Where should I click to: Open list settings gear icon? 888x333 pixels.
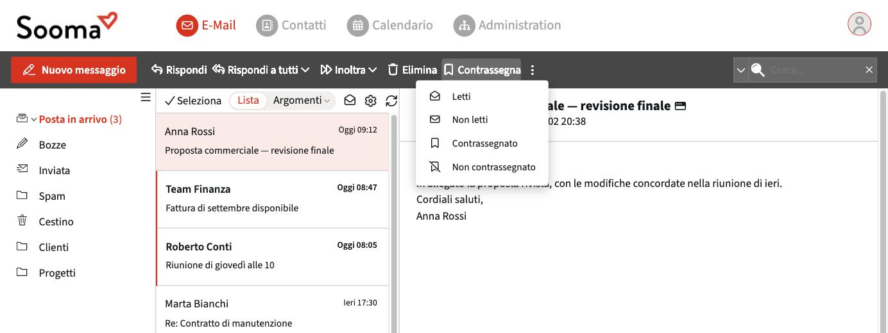pos(370,101)
